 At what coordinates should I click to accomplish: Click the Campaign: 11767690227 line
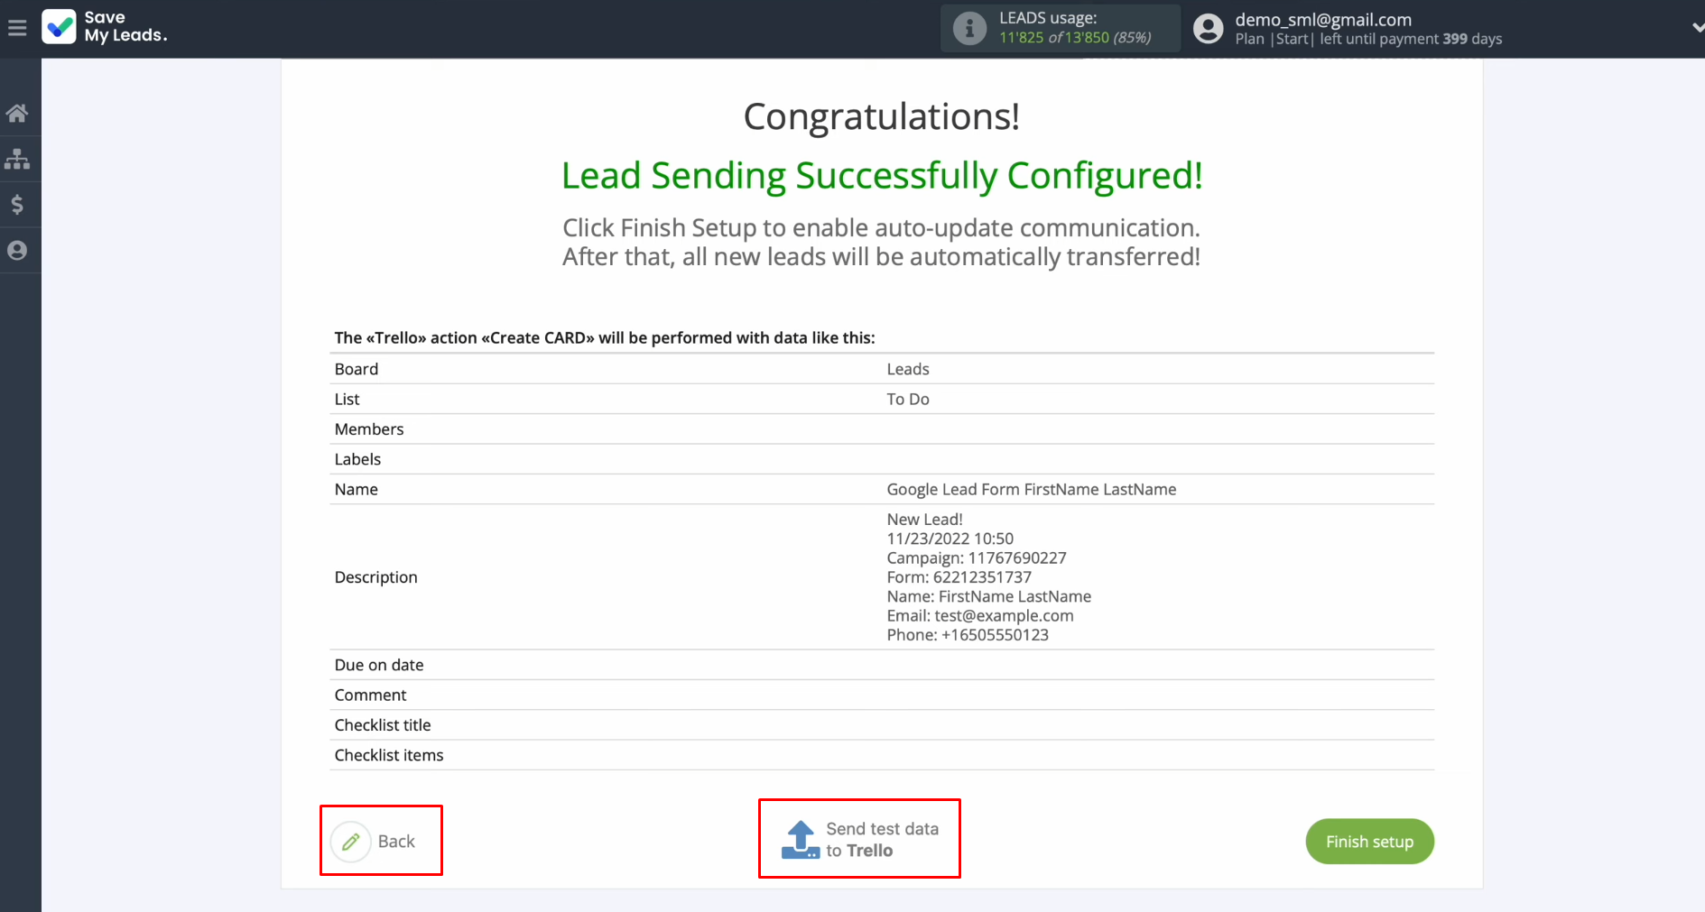(x=977, y=557)
